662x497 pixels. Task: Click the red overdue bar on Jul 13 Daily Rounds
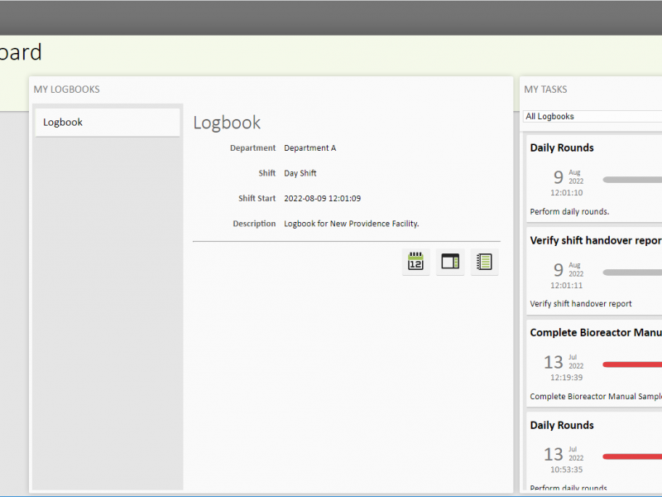tap(632, 456)
